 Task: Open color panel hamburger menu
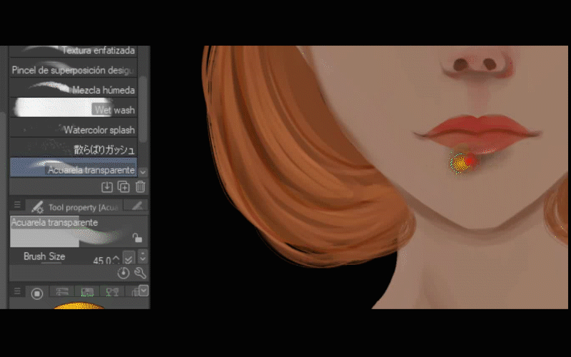point(17,291)
